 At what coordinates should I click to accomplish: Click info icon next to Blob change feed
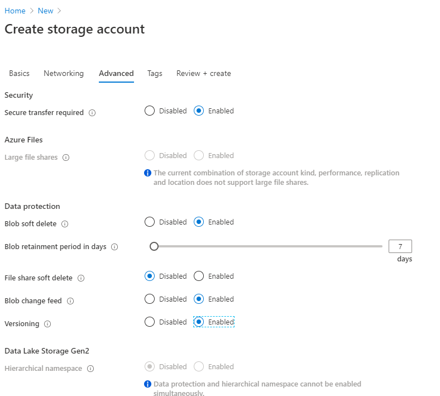(x=70, y=301)
